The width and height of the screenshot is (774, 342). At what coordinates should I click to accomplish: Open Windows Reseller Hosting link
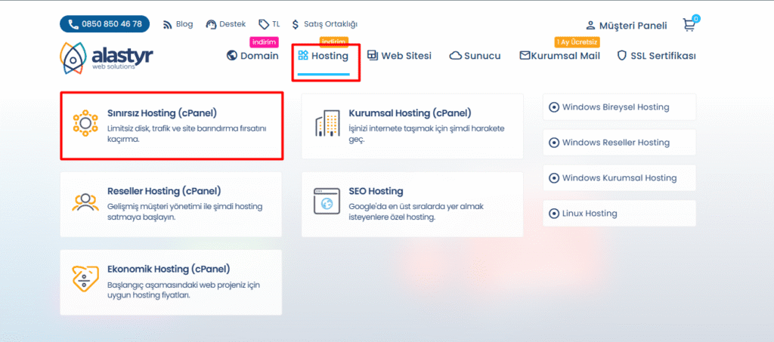coord(616,143)
